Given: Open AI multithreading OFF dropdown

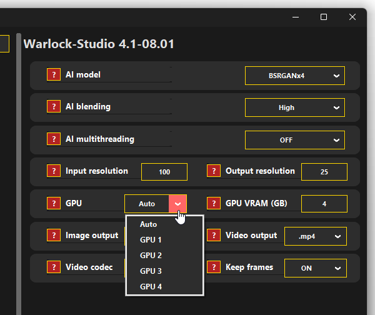Looking at the screenshot, I should click(295, 140).
